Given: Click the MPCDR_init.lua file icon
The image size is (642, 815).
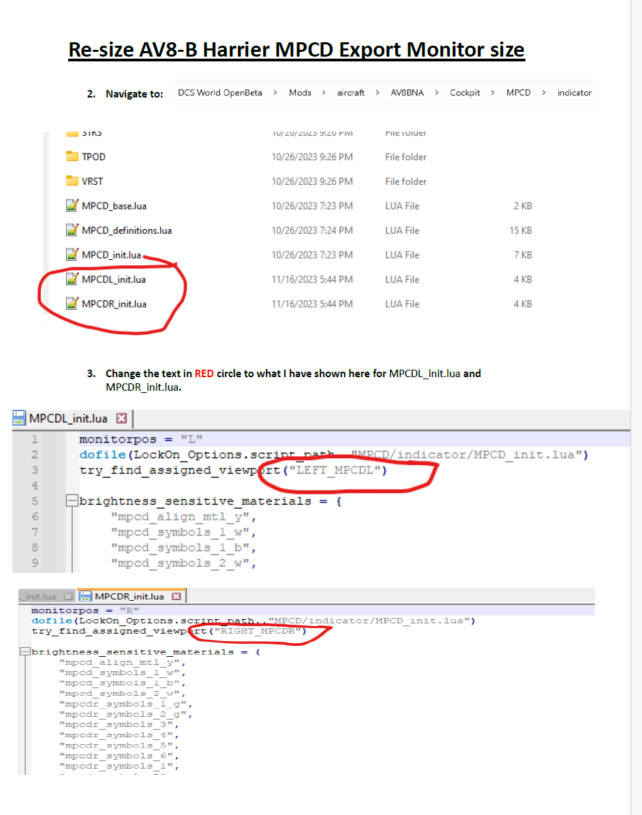Looking at the screenshot, I should (x=72, y=304).
